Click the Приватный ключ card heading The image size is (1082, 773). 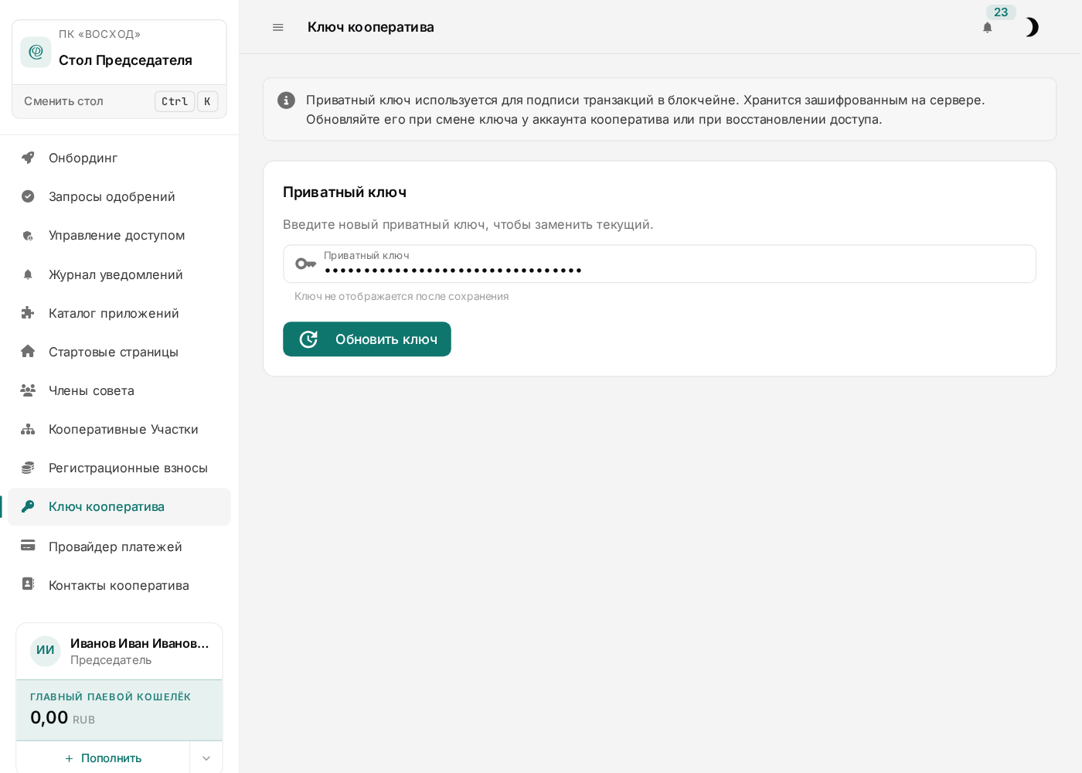345,192
